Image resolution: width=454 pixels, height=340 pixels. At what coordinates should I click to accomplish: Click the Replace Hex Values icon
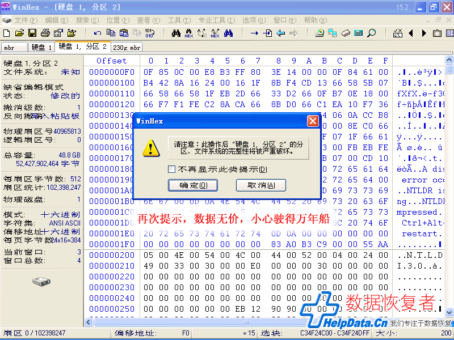[215, 33]
